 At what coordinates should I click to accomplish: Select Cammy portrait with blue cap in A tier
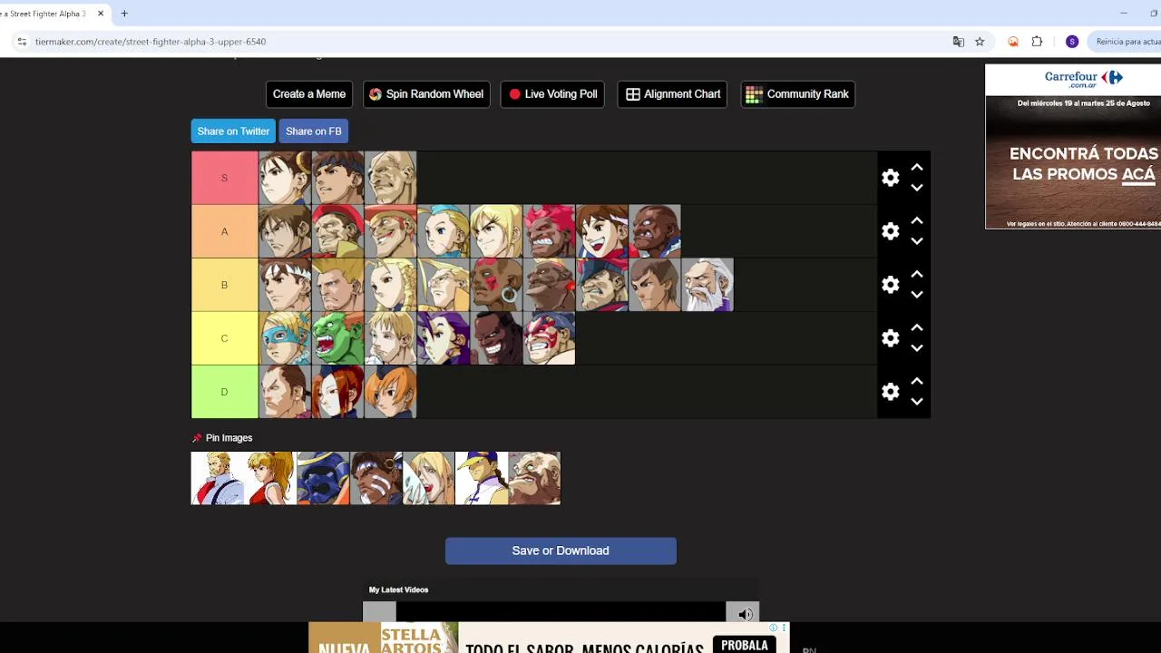point(443,231)
